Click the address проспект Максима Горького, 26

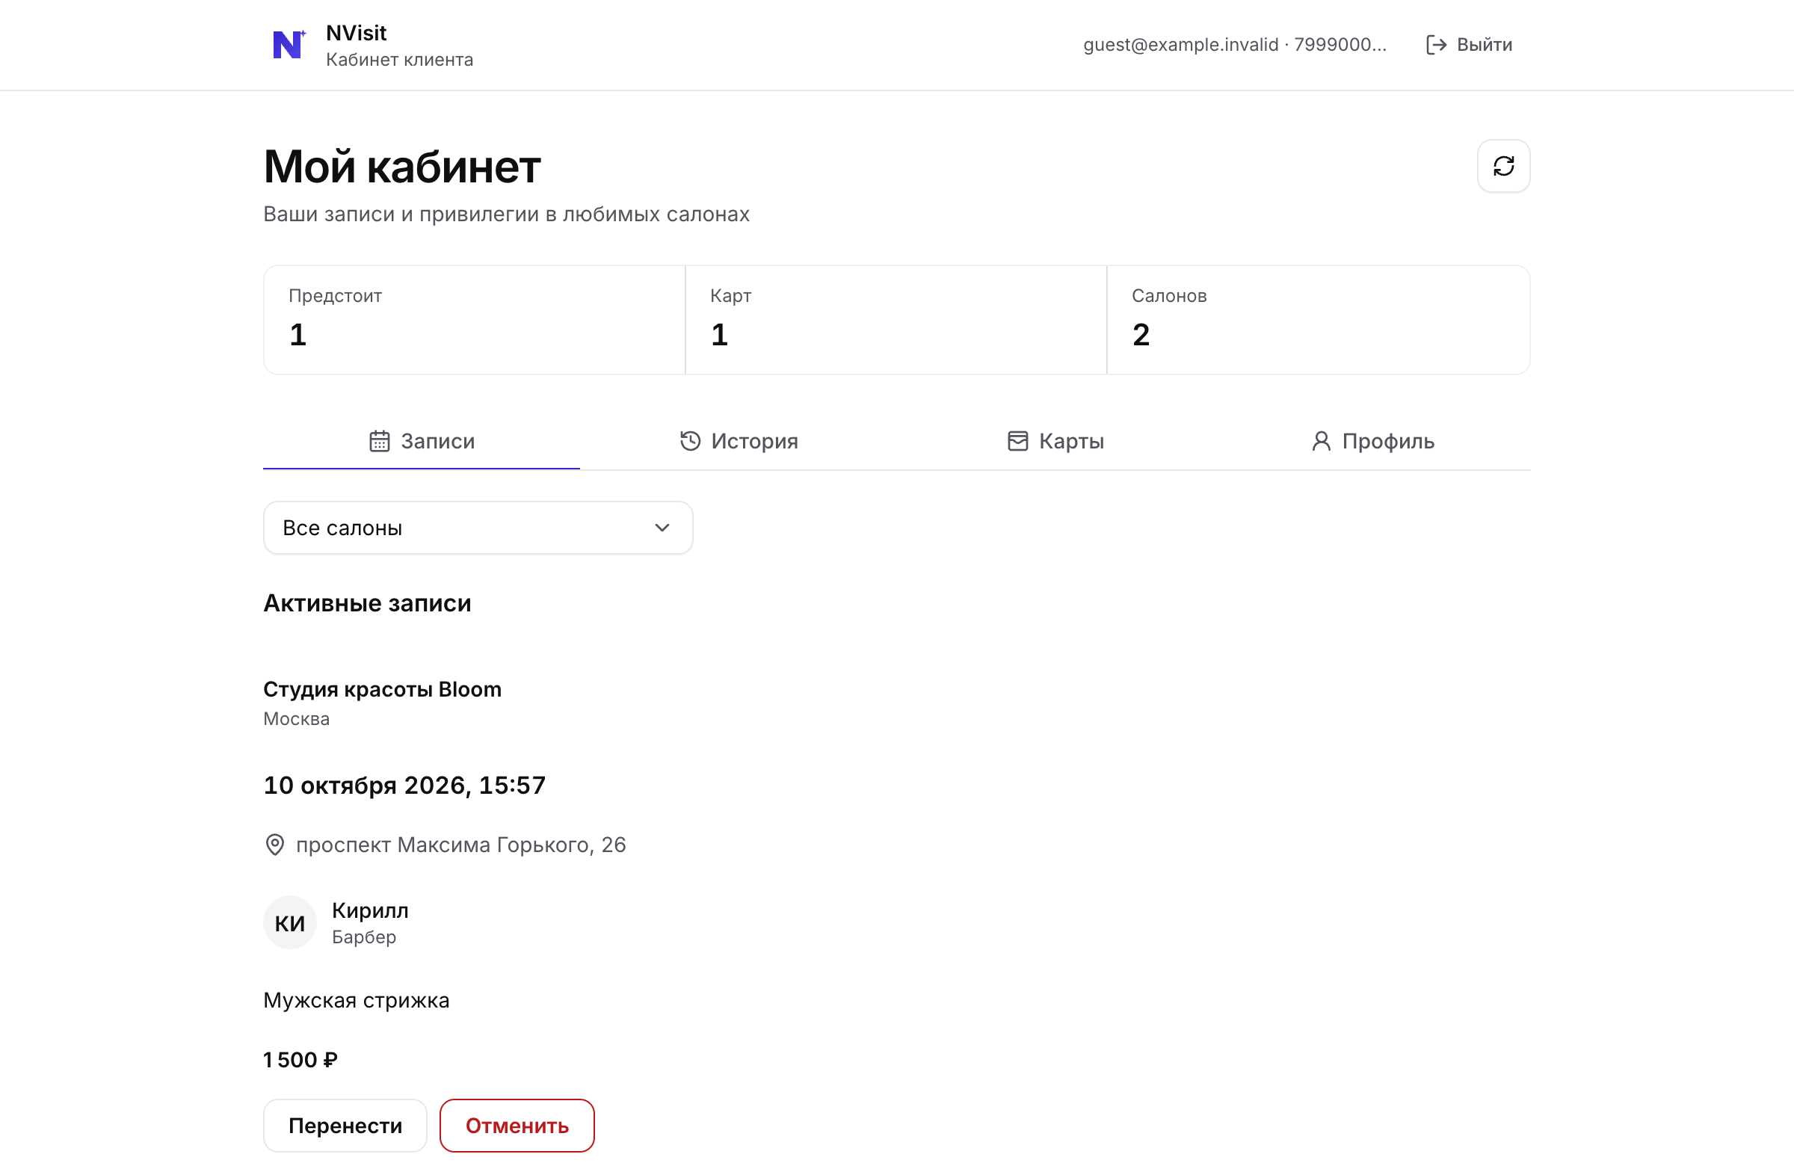(460, 845)
